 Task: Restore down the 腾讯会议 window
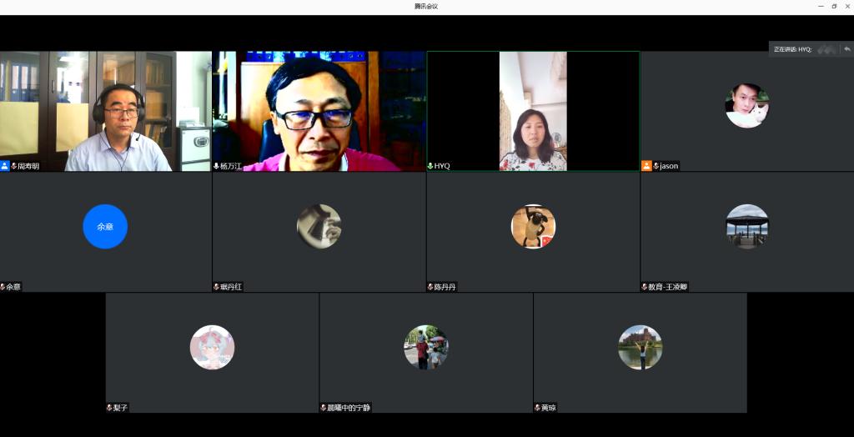pyautogui.click(x=834, y=6)
